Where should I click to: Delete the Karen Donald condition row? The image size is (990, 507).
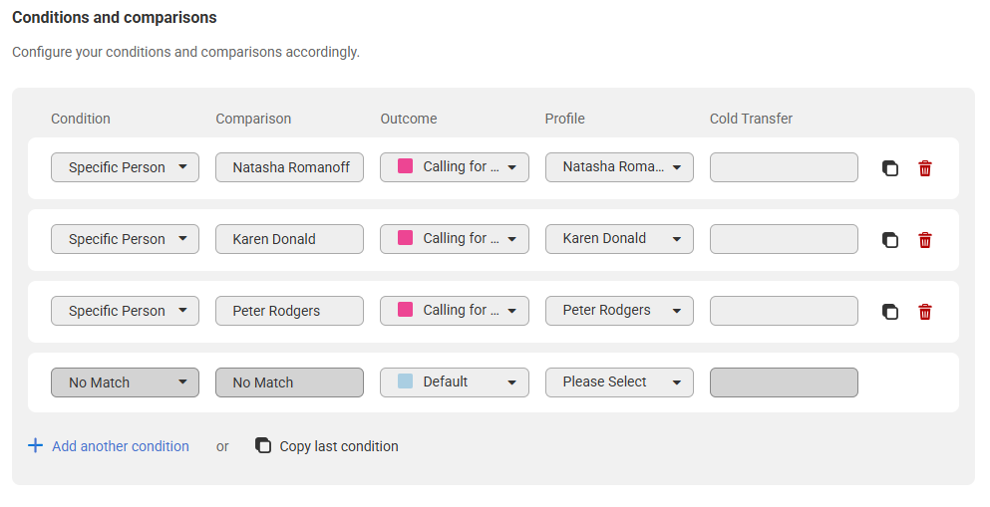(925, 240)
